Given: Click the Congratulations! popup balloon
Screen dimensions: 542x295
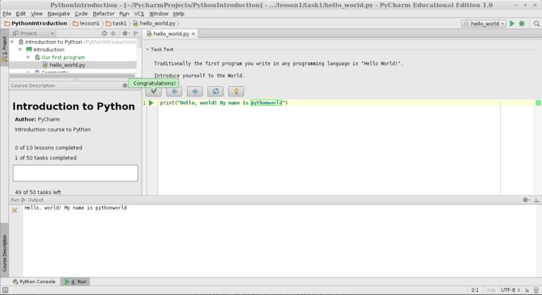Looking at the screenshot, I should (154, 83).
